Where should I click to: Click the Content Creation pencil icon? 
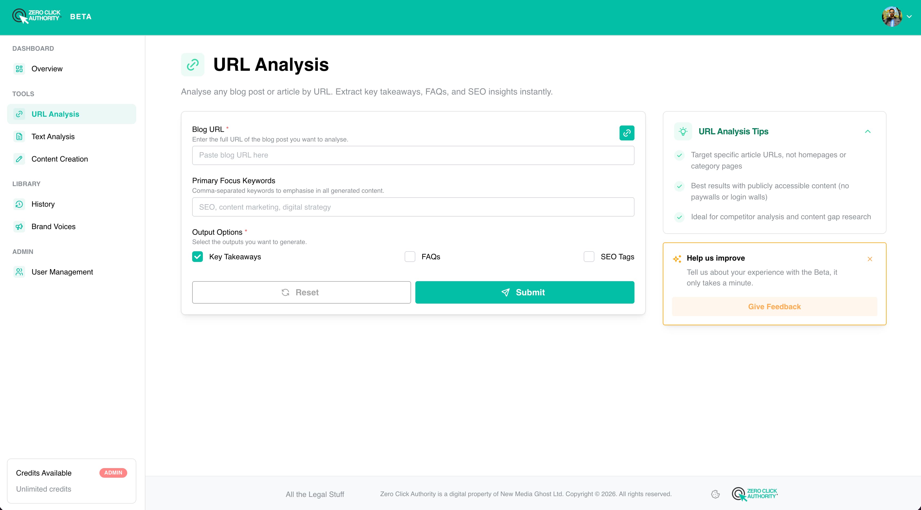coord(19,159)
